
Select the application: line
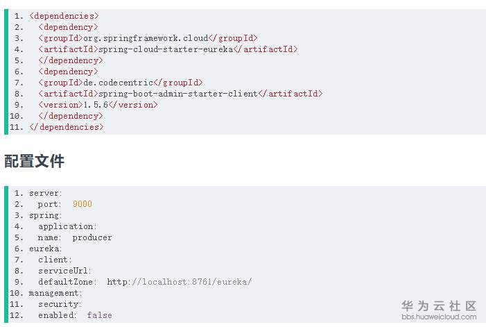[x=67, y=226]
